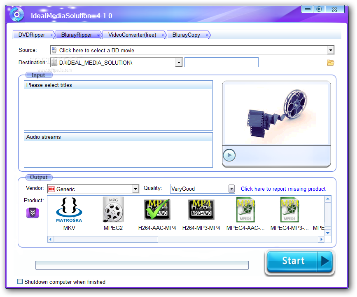Open the Source BD movie dropdown

tap(330, 50)
